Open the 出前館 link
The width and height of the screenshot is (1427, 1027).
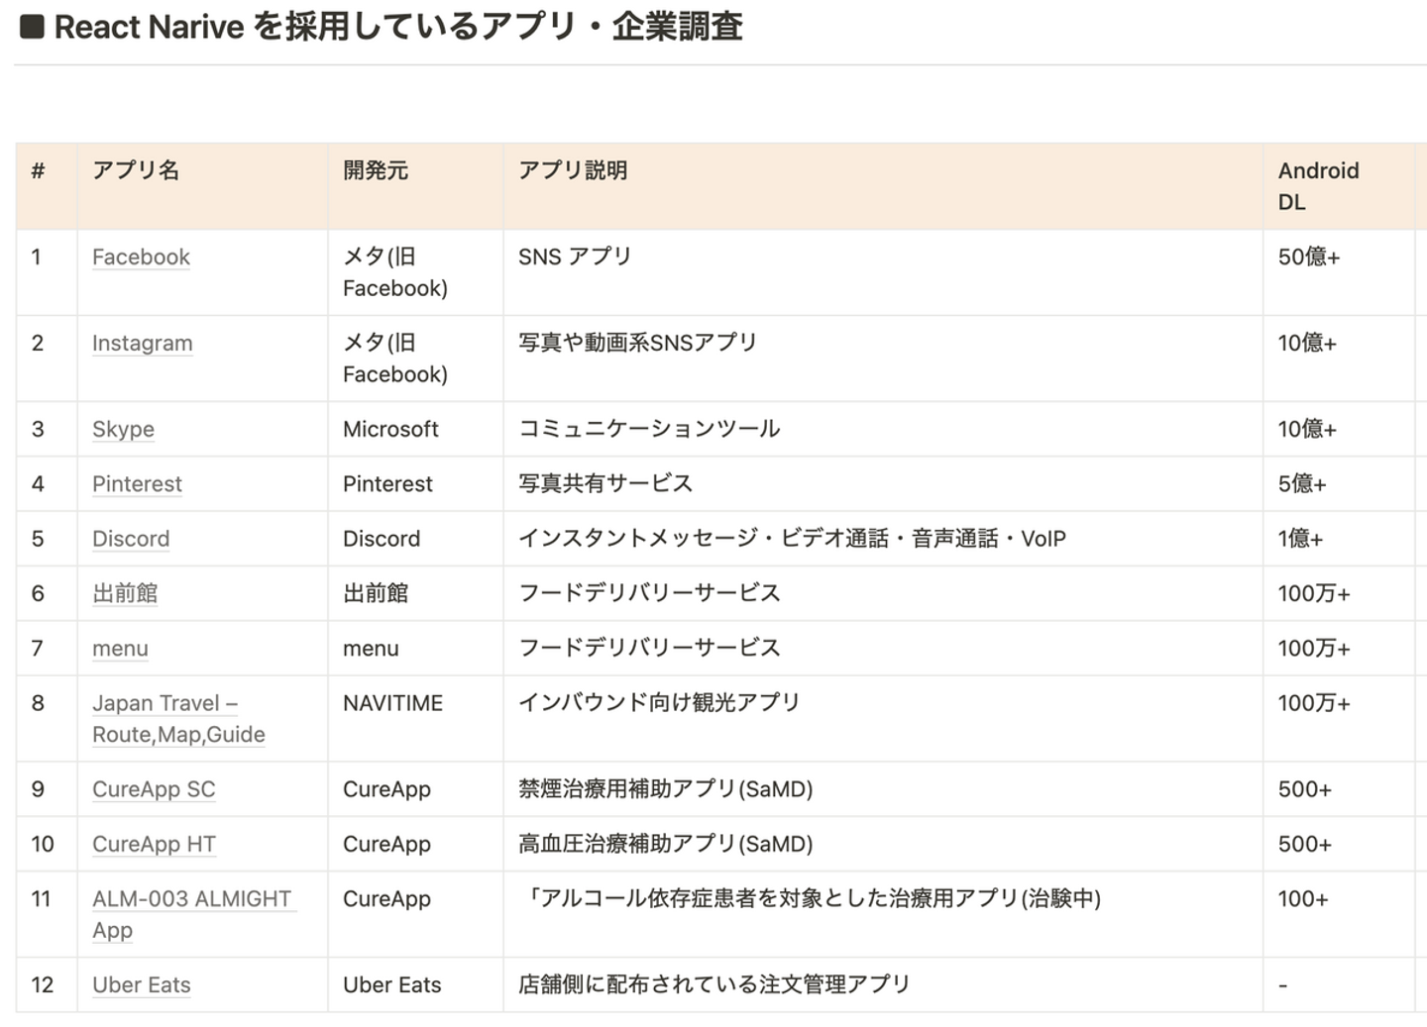click(125, 593)
